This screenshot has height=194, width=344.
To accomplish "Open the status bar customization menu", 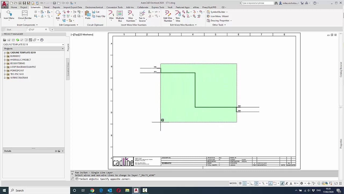I will (x=341, y=183).
